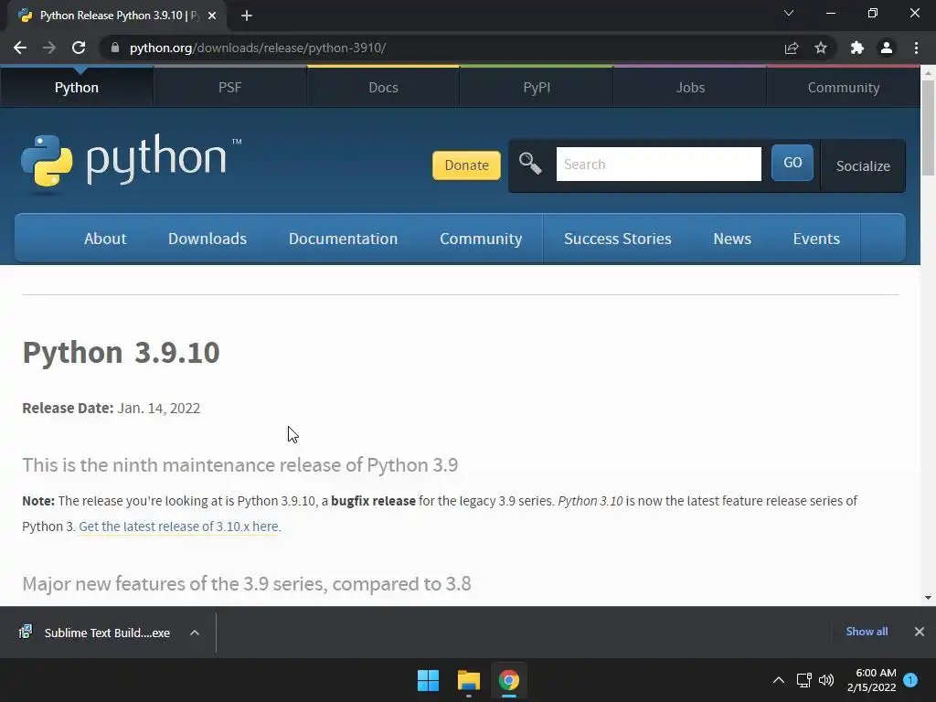Viewport: 936px width, 702px height.
Task: Follow the 'Get the latest release of 3.10.x here' link
Action: 178,526
